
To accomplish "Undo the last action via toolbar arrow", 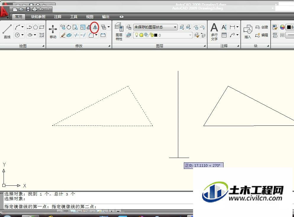I will point(41,9).
